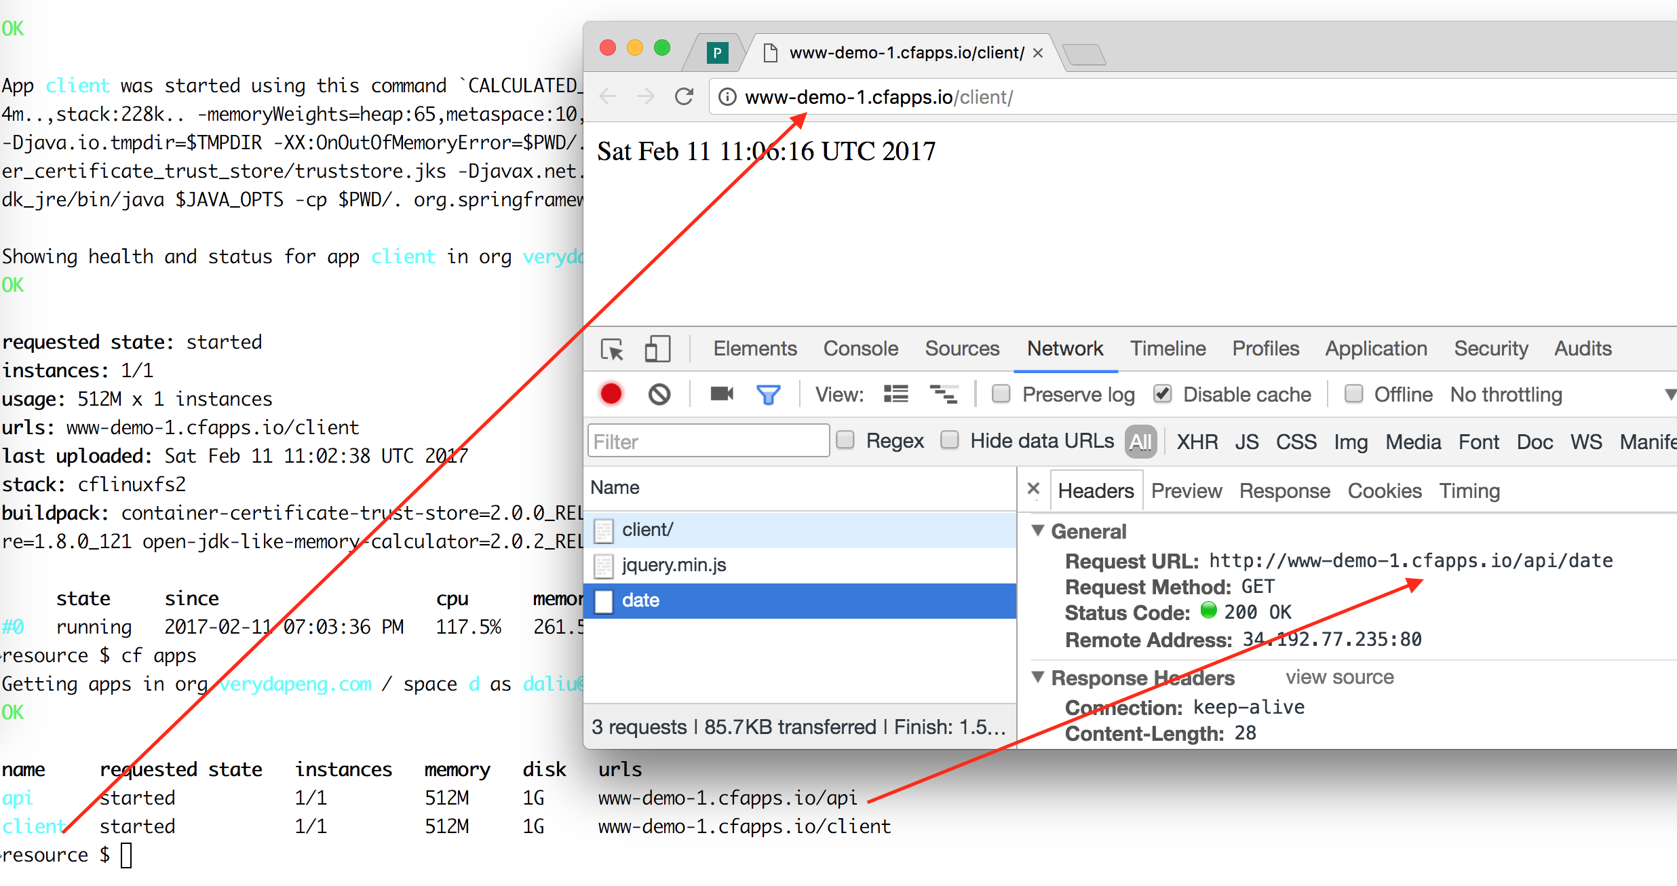The image size is (1677, 886).
Task: Collapse the Response Headers section
Action: coord(1038,677)
